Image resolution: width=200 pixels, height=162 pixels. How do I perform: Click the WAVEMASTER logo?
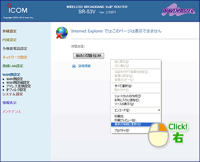(178, 10)
